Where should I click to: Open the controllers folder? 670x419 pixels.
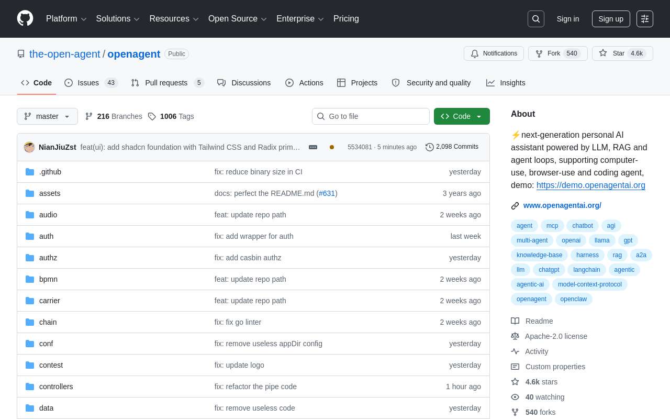coord(56,387)
